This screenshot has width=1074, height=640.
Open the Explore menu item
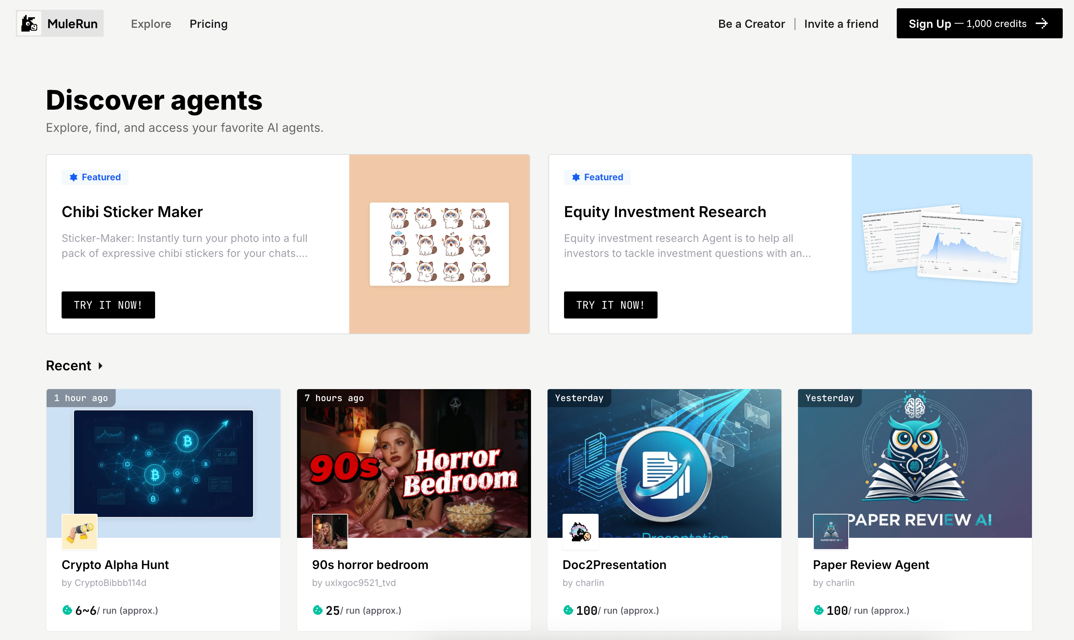coord(151,24)
